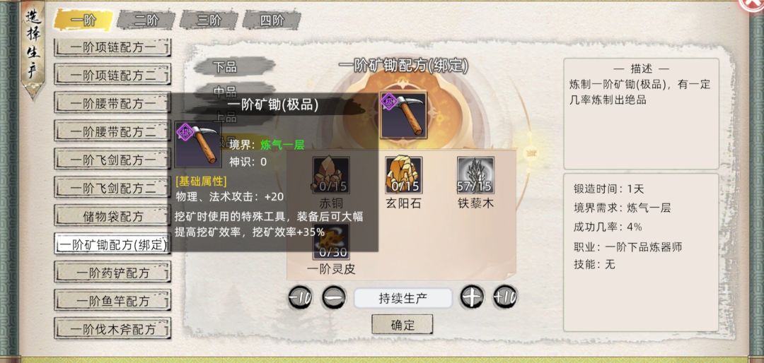Click the 铁藜木 material icon

(475, 175)
